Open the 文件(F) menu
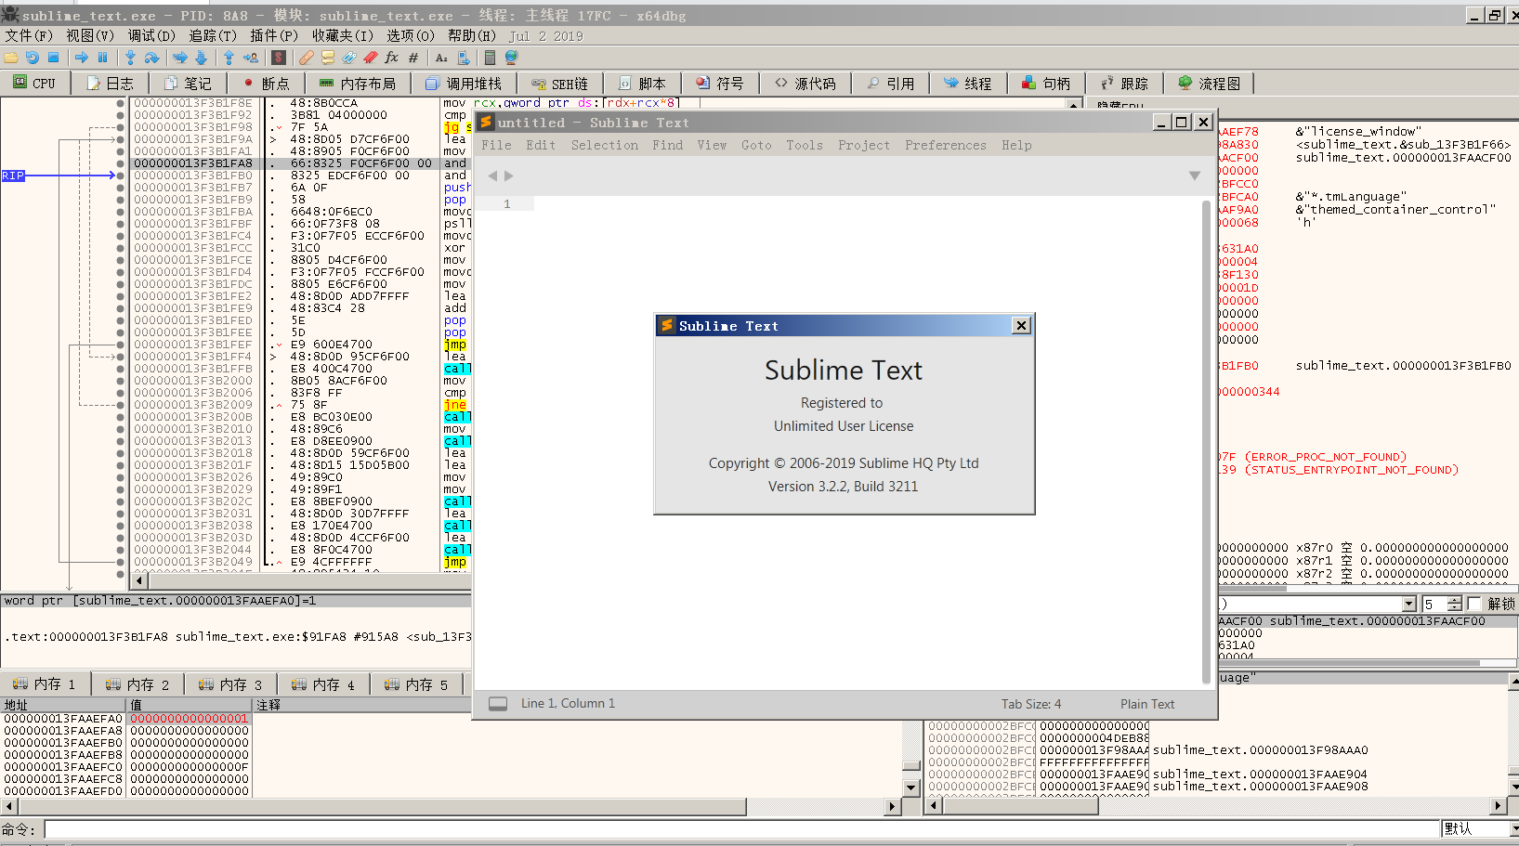This screenshot has width=1519, height=846. 29,35
